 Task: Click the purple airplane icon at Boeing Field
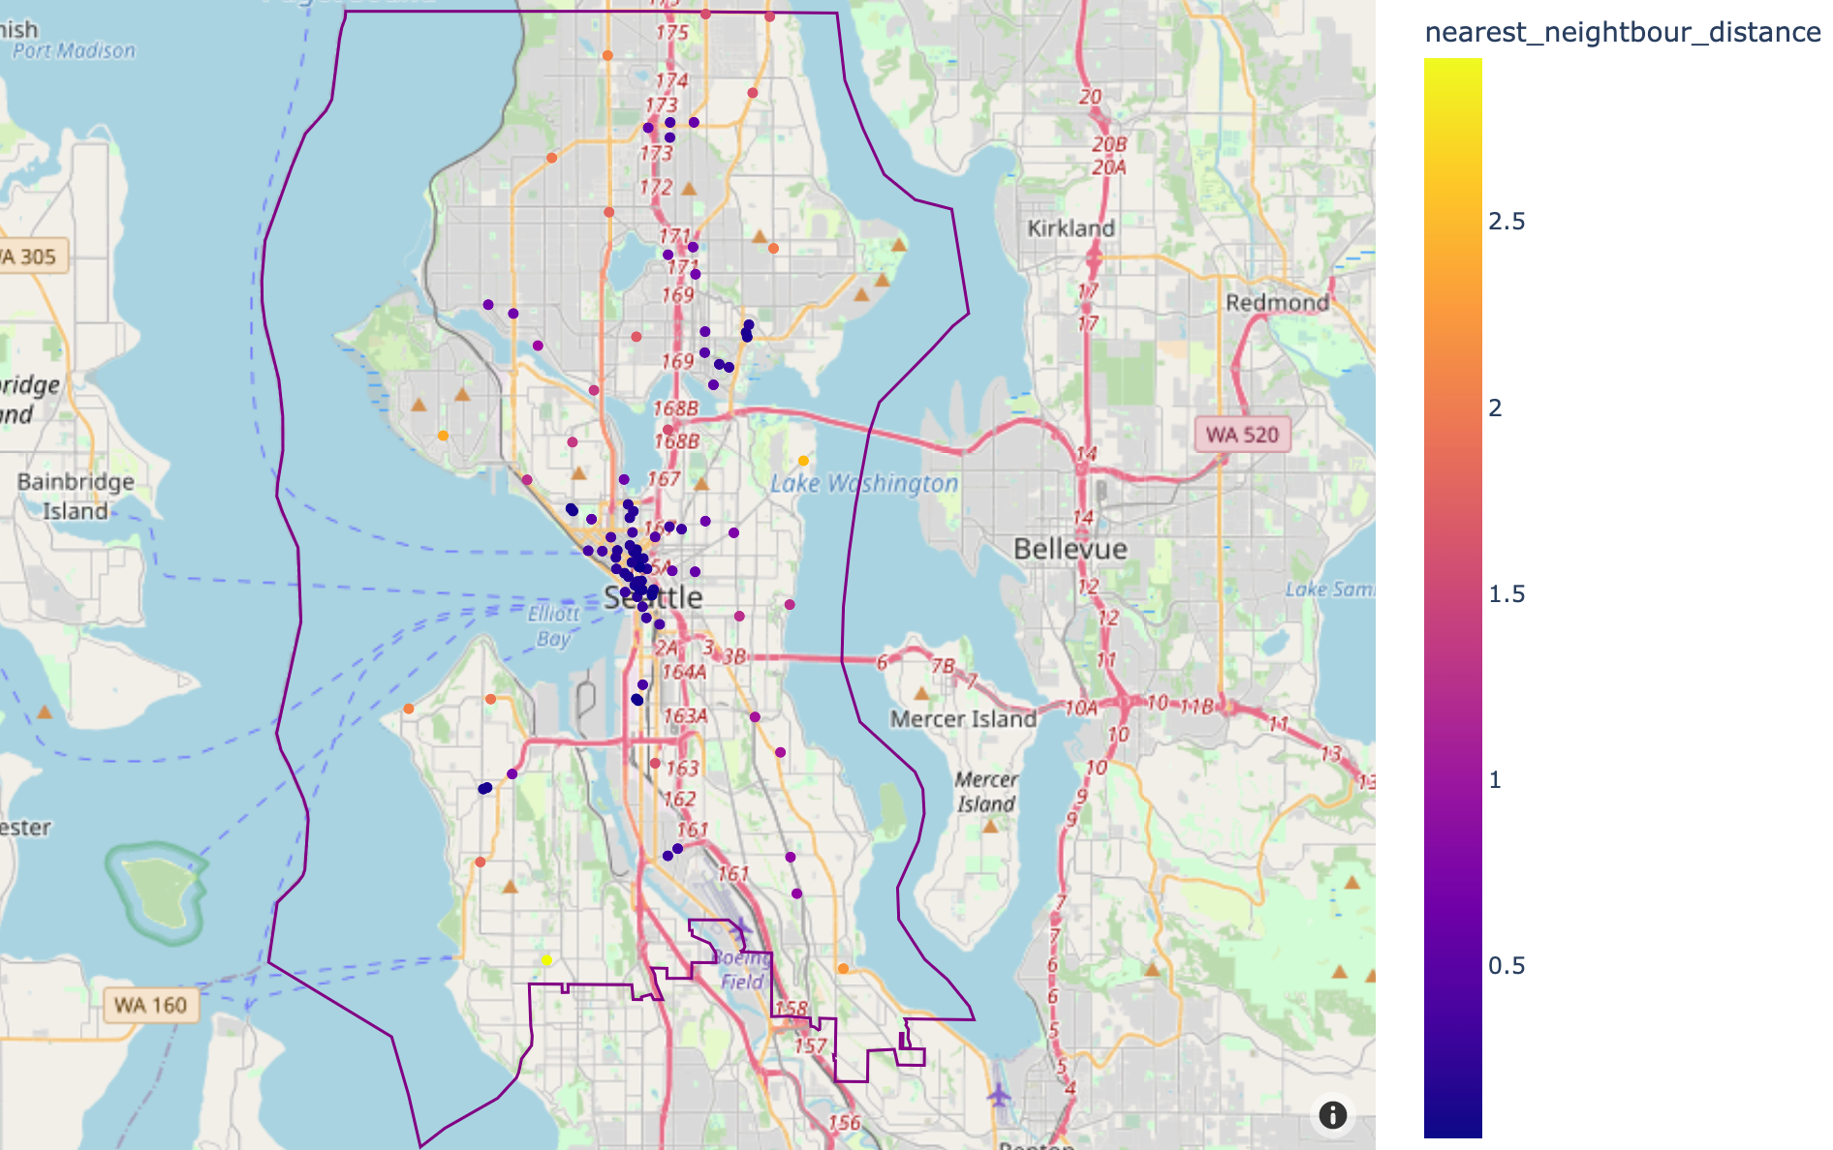739,931
